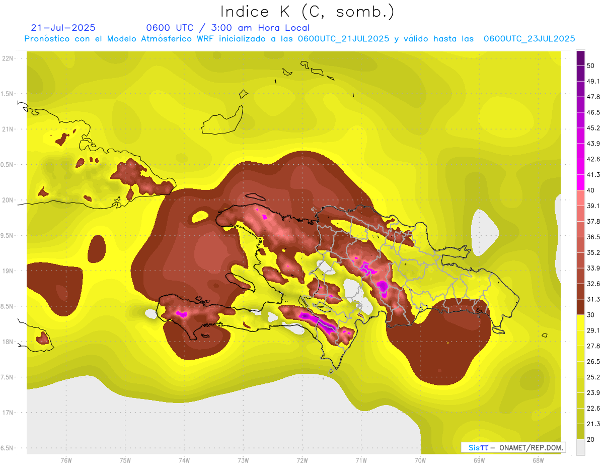Click the '6.5N' latitude label

point(8,448)
